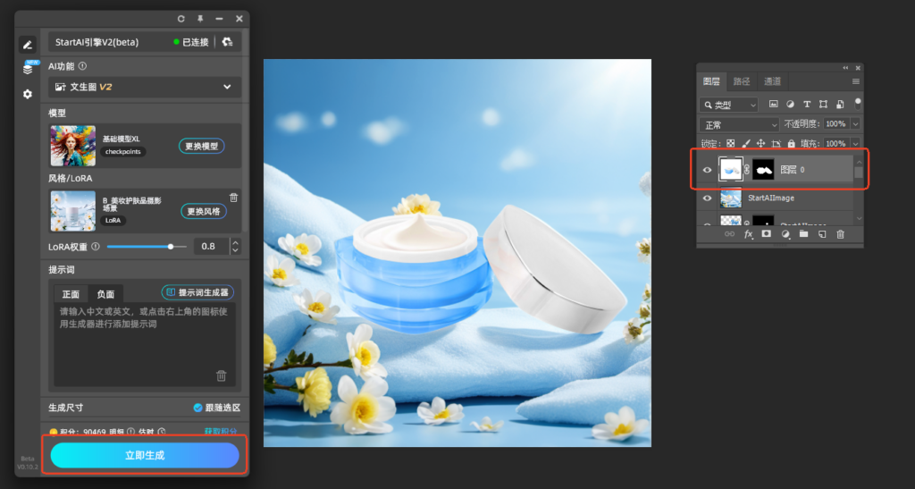Click the LoRA权重 slider handle
The image size is (915, 489).
click(x=171, y=247)
